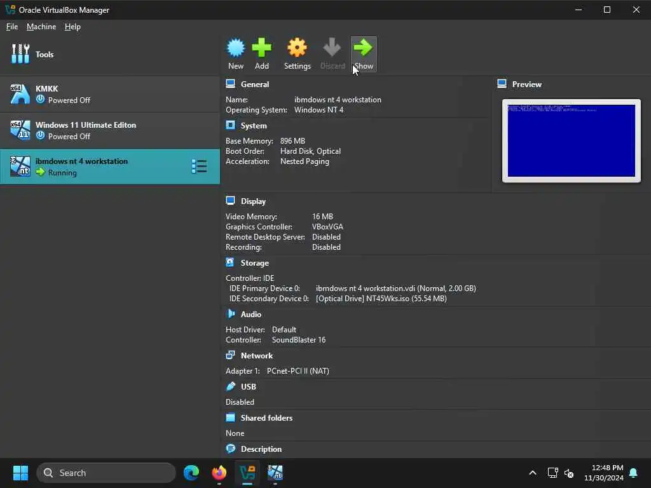Click the 'ibmdows nt 4 workstation' name value
Viewport: 651px width, 488px height.
(338, 100)
